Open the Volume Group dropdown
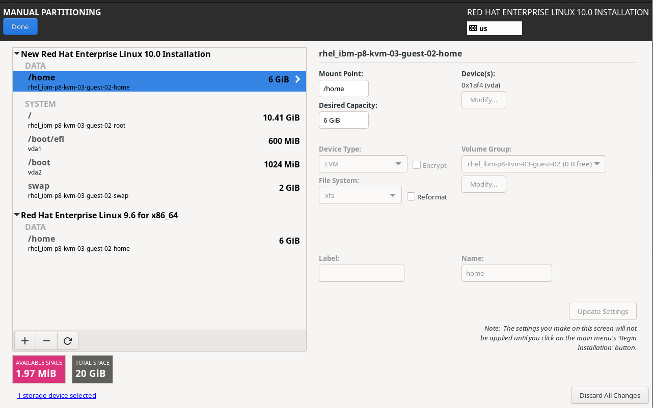Screen dimensions: 653x408 click(534, 164)
